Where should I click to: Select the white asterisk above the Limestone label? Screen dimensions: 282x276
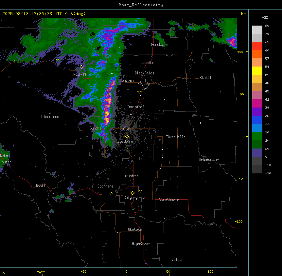click(50, 113)
